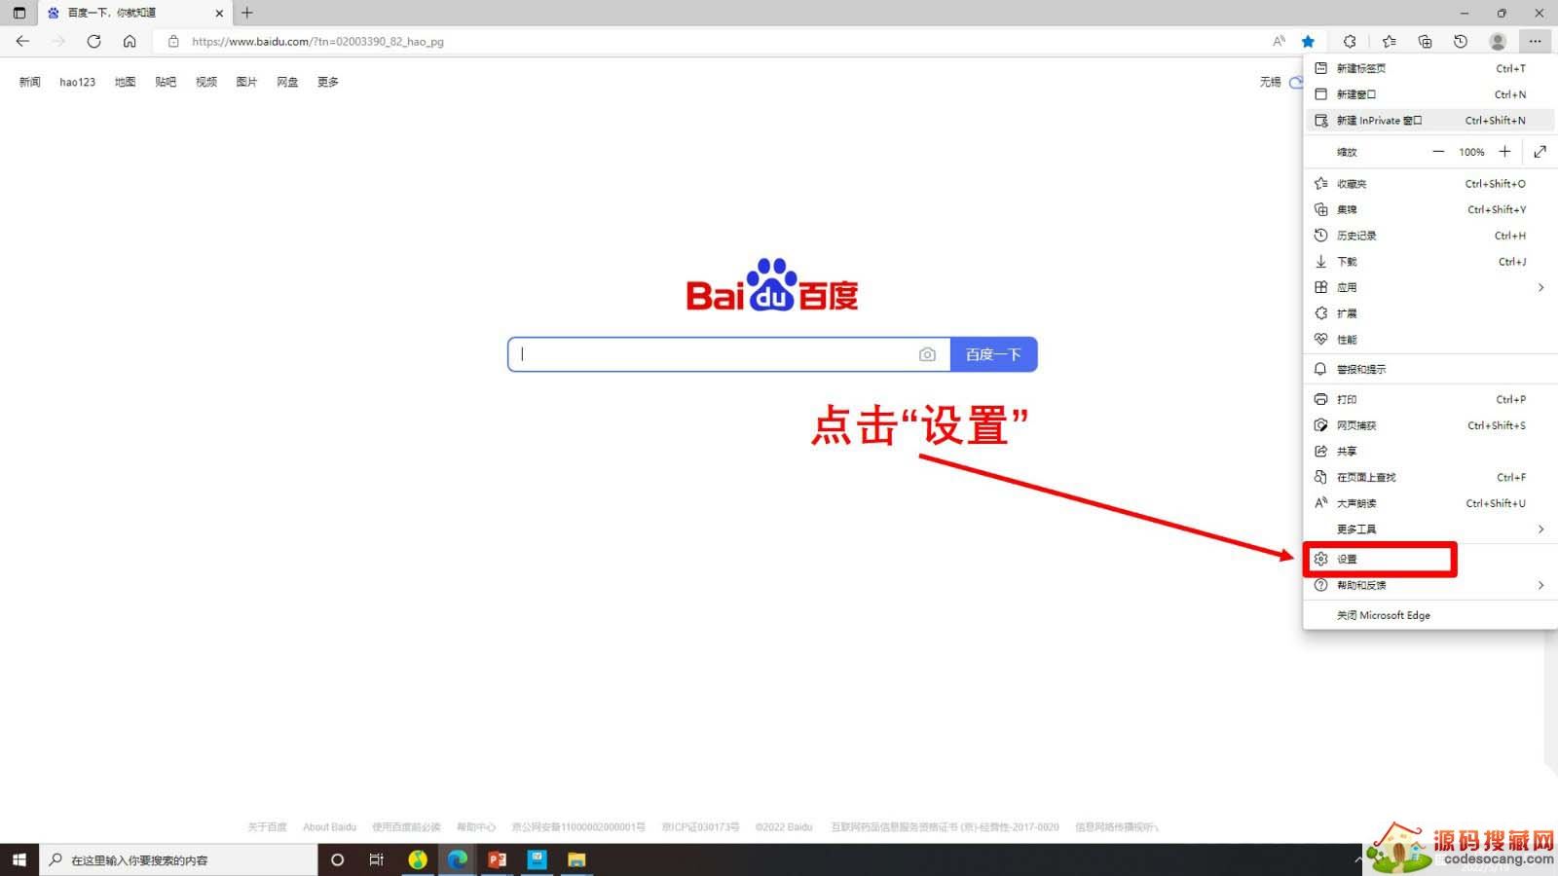Viewport: 1558px width, 876px height.
Task: Click the 百度一下 search button
Action: 993,354
